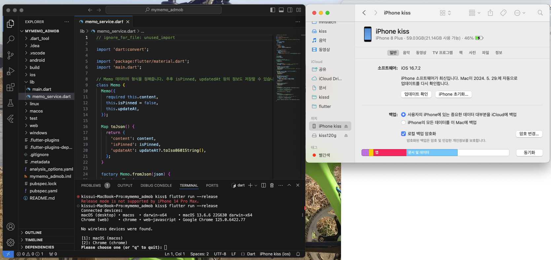Close the terminal panel

pyautogui.click(x=298, y=185)
